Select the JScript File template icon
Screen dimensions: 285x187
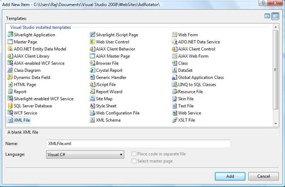click(x=93, y=85)
